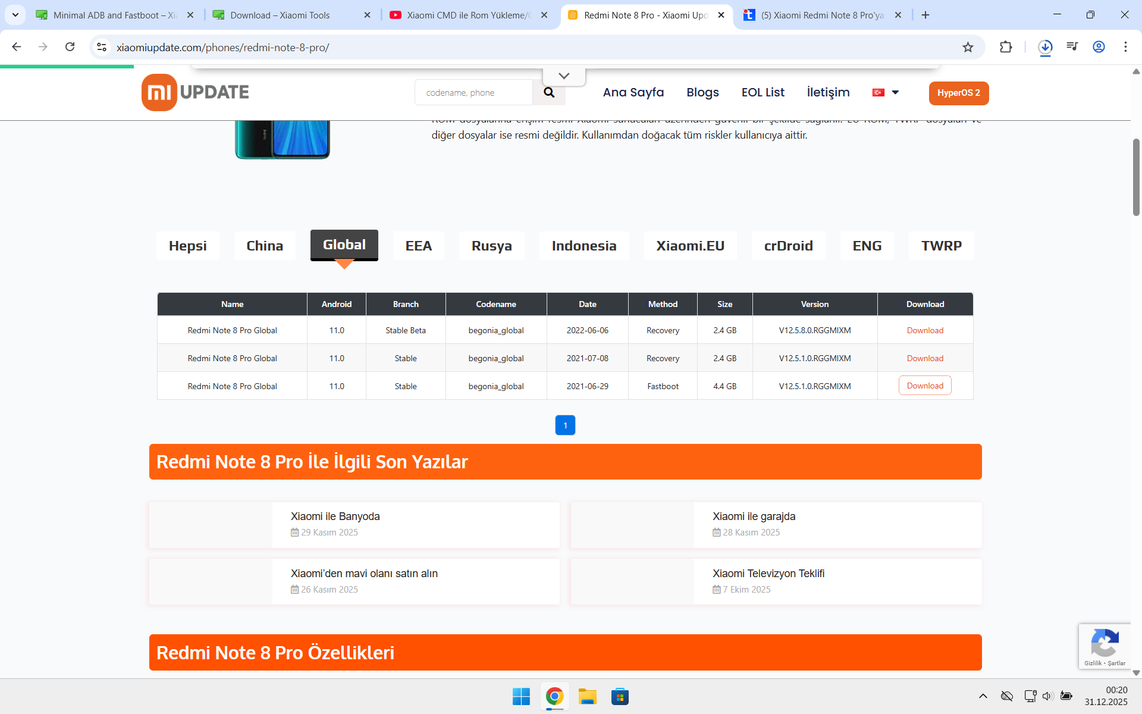Go back to previous page
Image resolution: width=1142 pixels, height=714 pixels.
(x=17, y=47)
